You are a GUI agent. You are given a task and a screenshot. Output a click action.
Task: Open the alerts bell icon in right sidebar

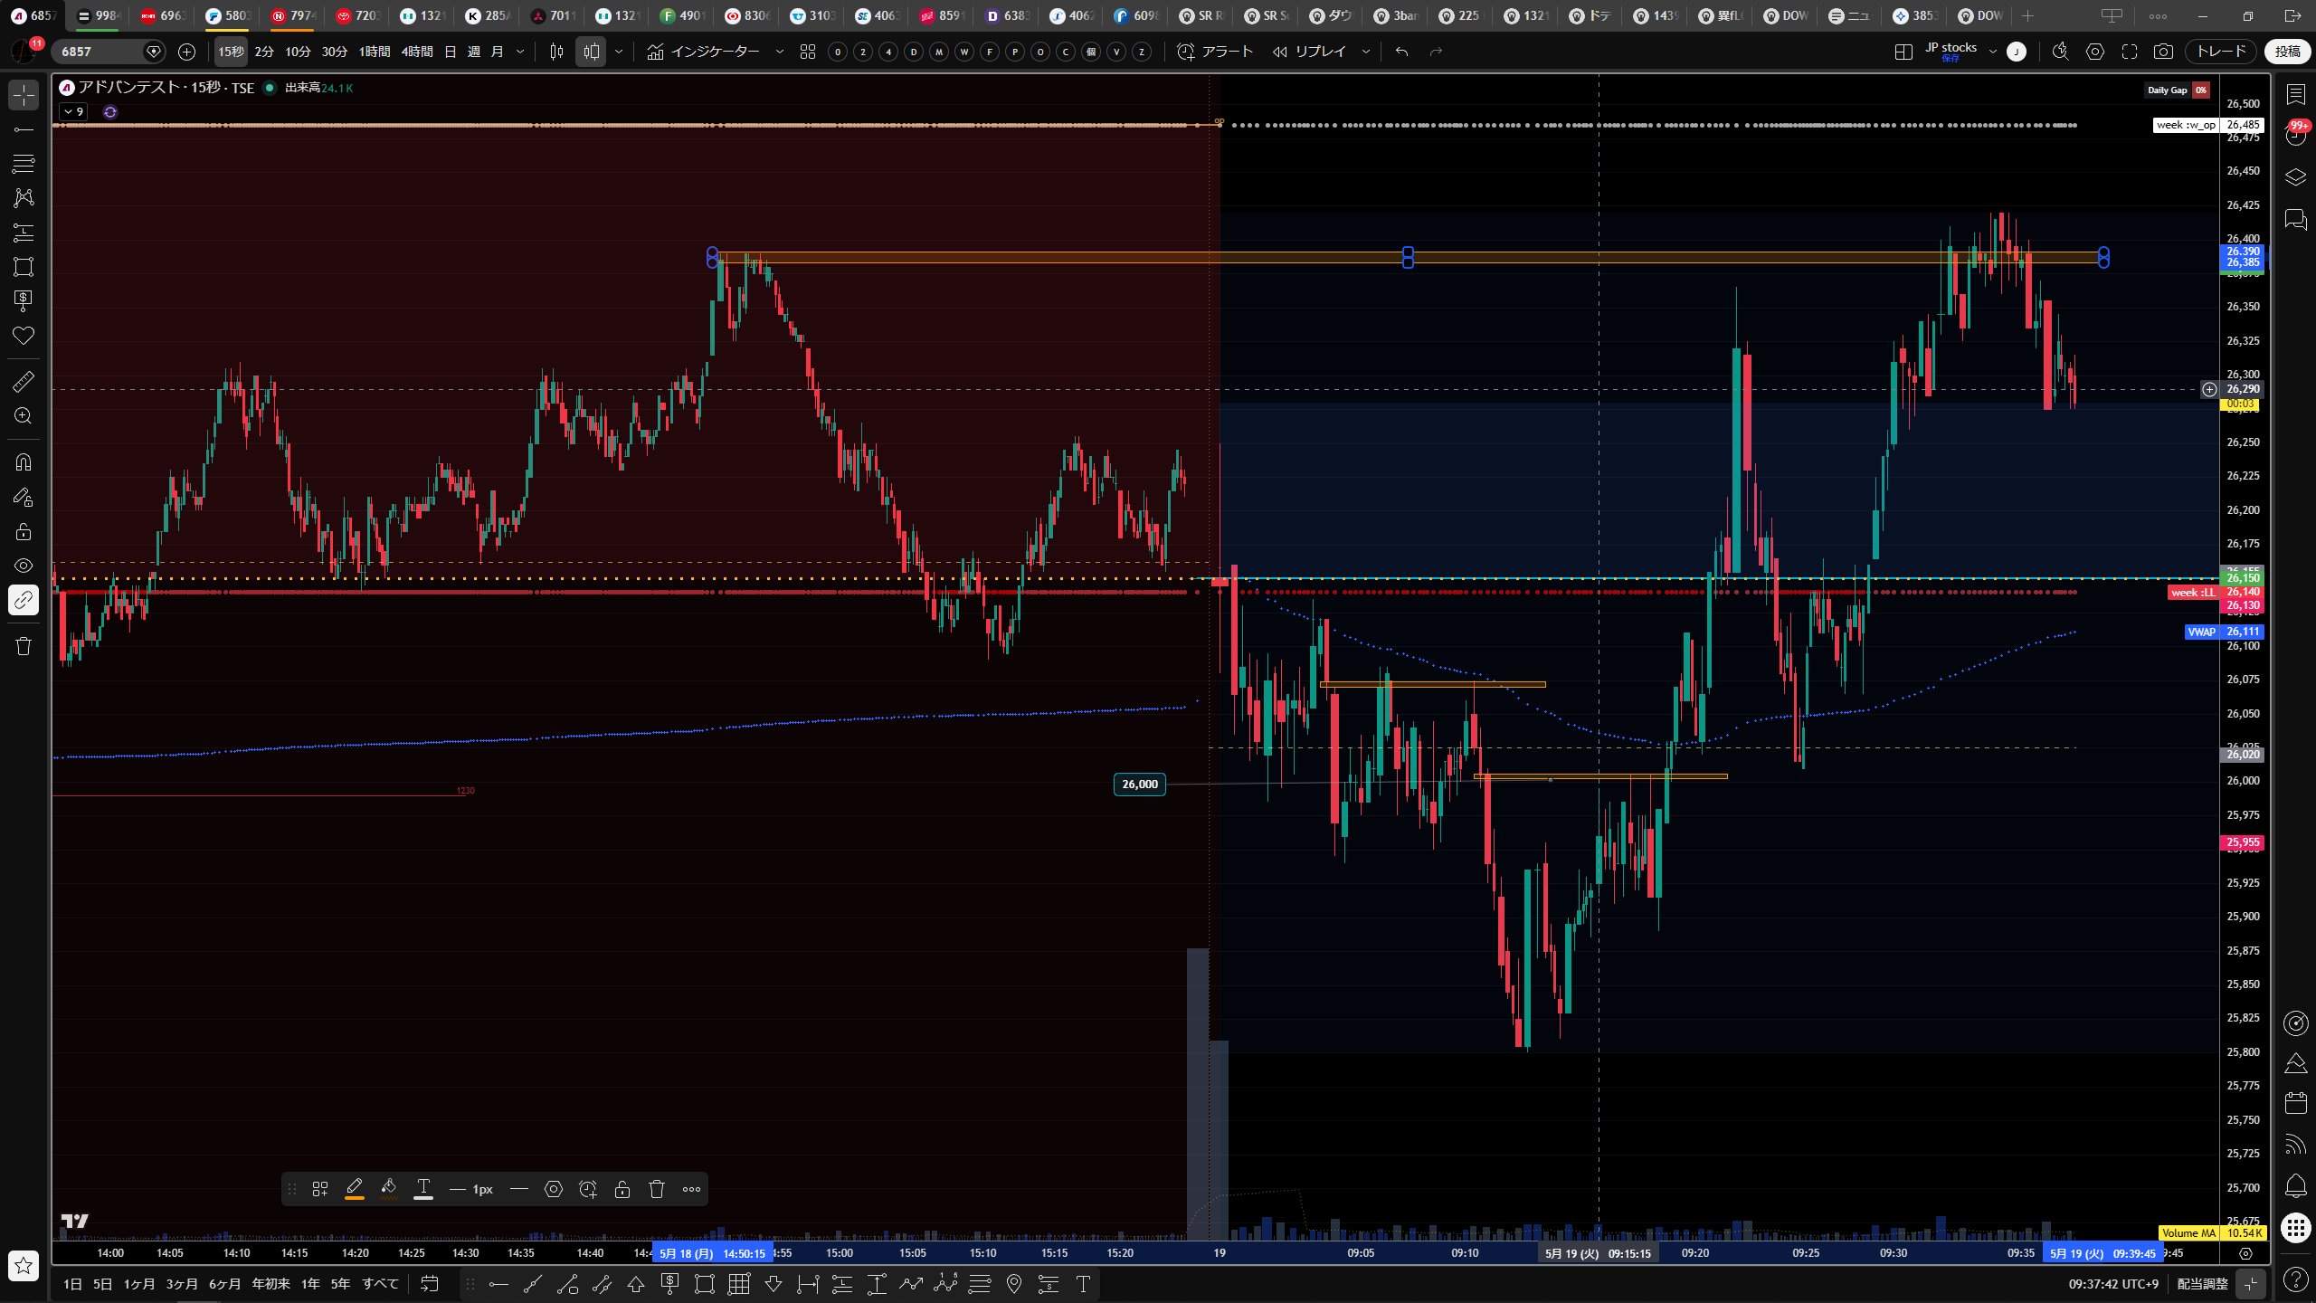(2295, 1185)
